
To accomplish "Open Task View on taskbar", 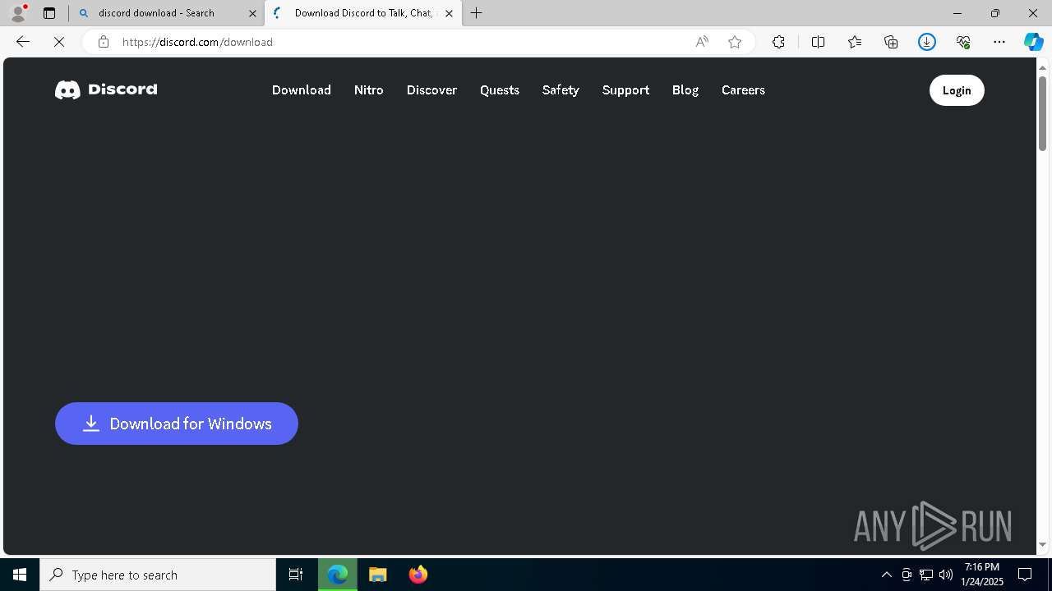I will coord(296,575).
